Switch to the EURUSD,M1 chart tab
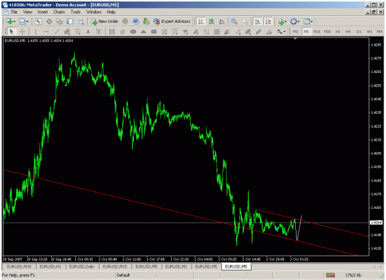The height and width of the screenshot is (280, 386). tap(176, 266)
